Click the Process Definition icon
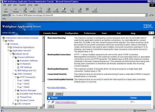155x112 pixels. click(16, 57)
